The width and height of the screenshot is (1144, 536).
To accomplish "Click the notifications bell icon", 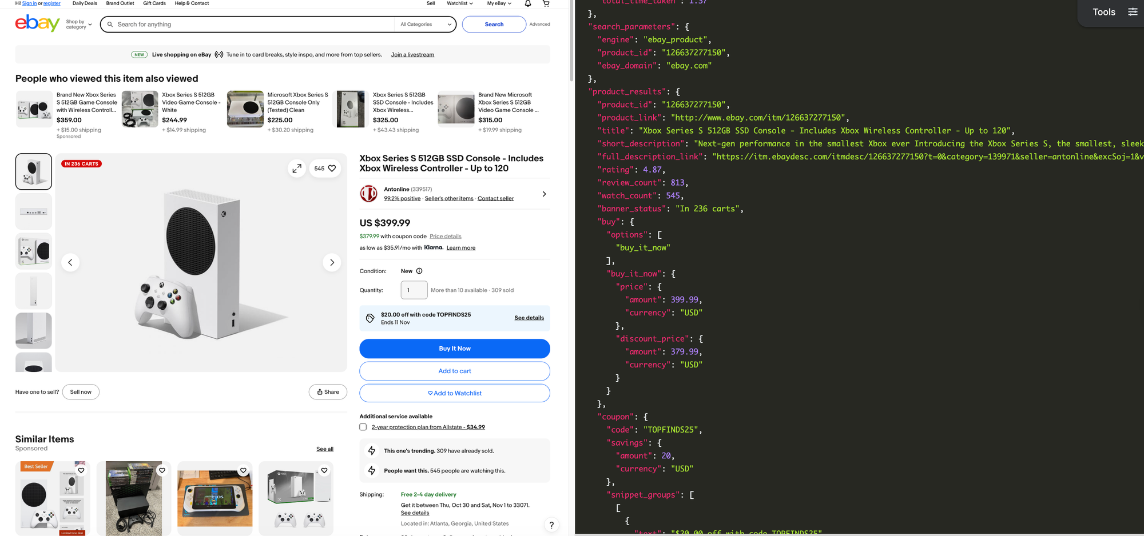I will click(x=527, y=3).
